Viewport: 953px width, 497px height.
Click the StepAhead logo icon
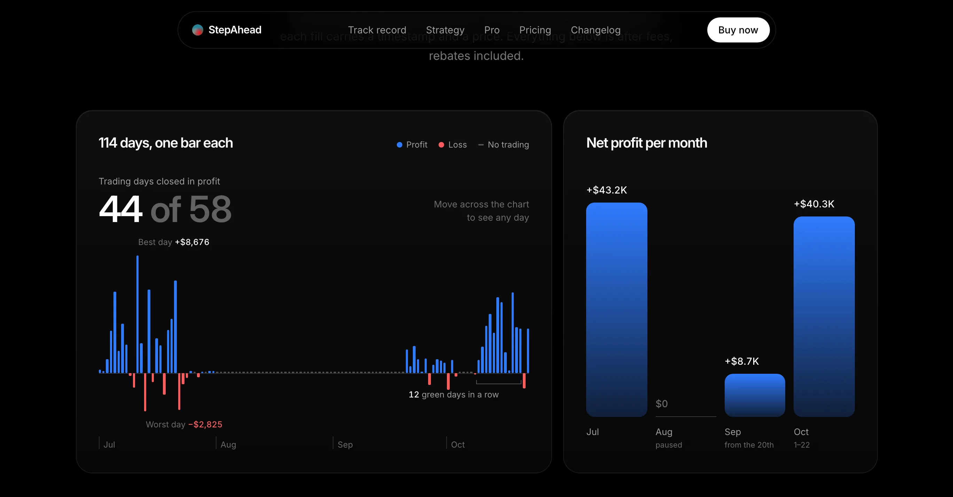(198, 30)
